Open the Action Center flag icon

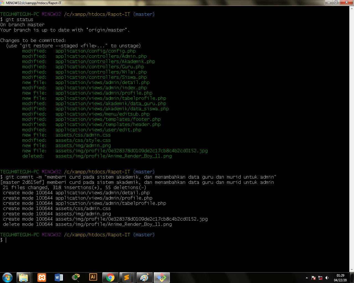[x=314, y=278]
